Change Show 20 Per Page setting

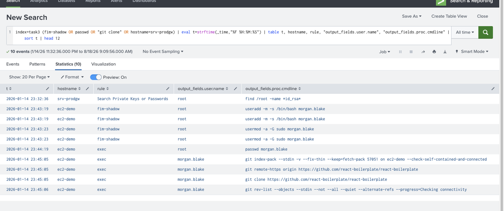pyautogui.click(x=29, y=77)
